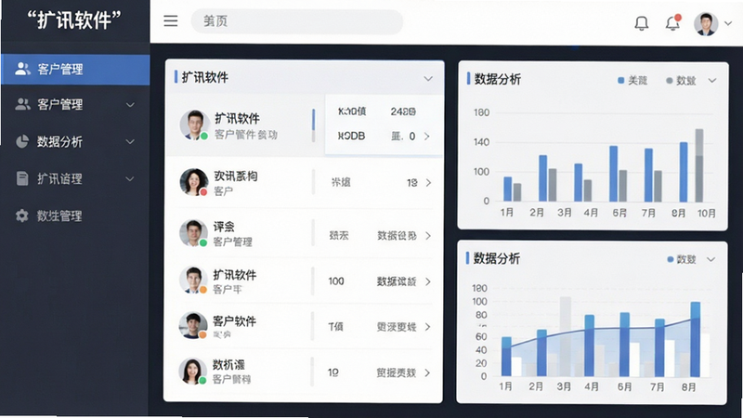Toggle blue legend series in upper chart

point(632,81)
